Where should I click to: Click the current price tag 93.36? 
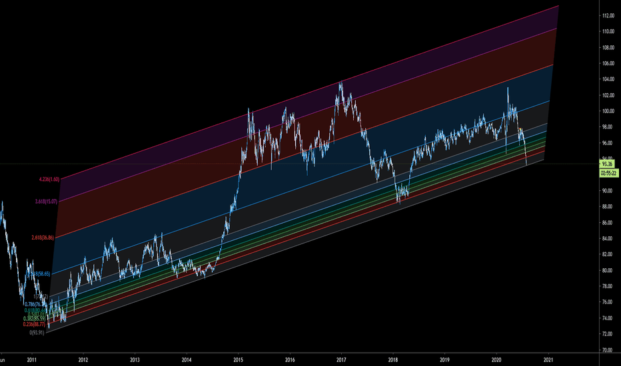coord(607,164)
